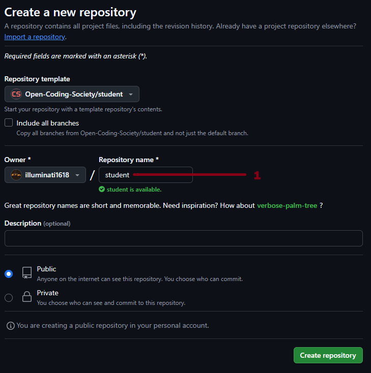Screen dimensions: 371x373
Task: Open the Repository template dropdown
Action: (72, 94)
